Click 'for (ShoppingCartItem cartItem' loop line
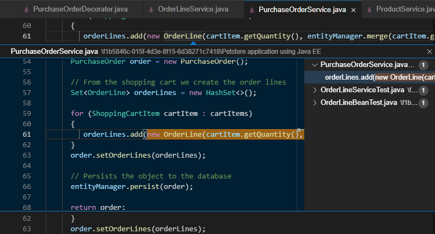 (161, 114)
